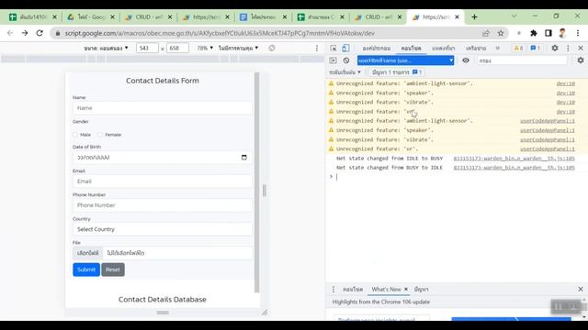Screen dimensions: 588x330
Task: Open DevTools settings gear
Action: pyautogui.click(x=555, y=49)
